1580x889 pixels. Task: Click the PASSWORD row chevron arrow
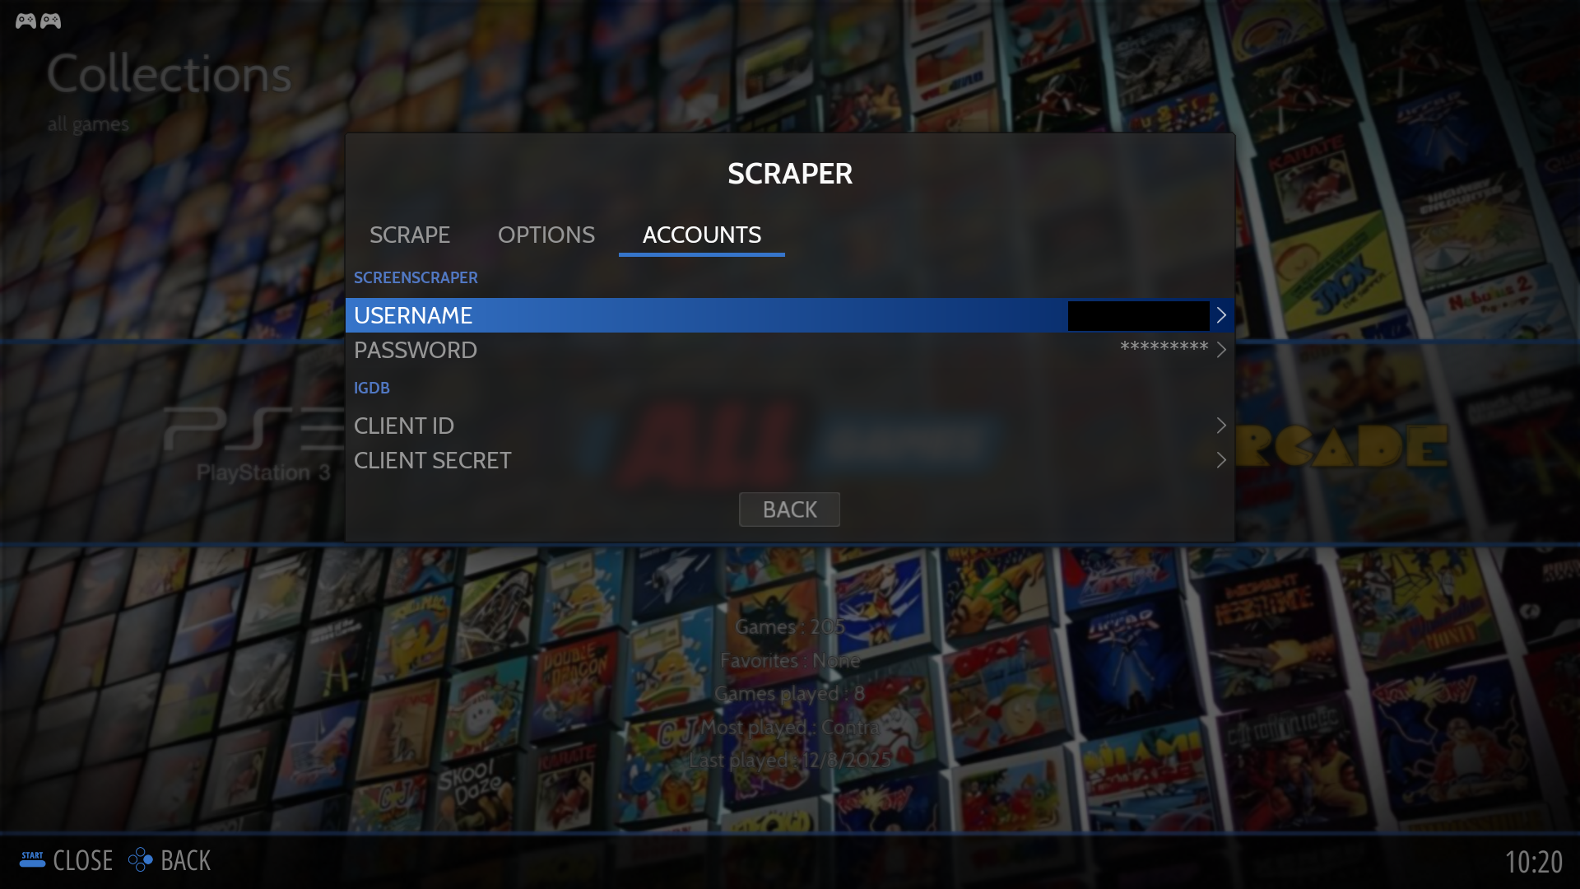tap(1221, 350)
